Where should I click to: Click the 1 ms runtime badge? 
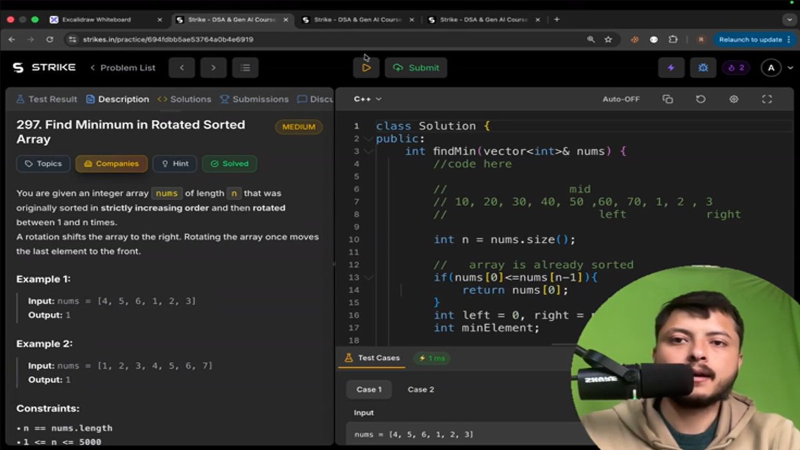pyautogui.click(x=431, y=358)
